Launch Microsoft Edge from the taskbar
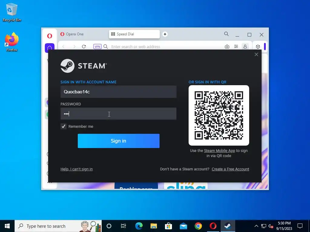Image resolution: width=310 pixels, height=232 pixels. (139, 226)
